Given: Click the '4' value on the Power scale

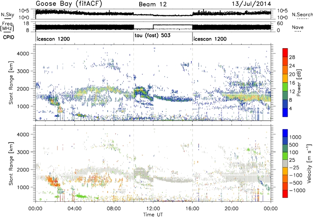Looking at the screenshot, I should pyautogui.click(x=290, y=108).
